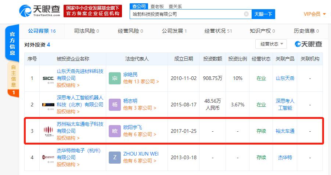Select the 自主信息 side tab
Viewport: 331px width, 175px height.
click(x=13, y=76)
